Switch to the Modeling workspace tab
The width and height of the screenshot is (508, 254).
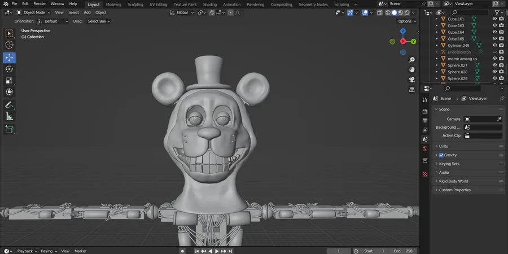113,5
